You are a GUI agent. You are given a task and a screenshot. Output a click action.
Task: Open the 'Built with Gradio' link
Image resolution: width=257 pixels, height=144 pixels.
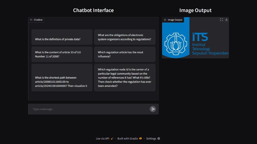coord(129,139)
